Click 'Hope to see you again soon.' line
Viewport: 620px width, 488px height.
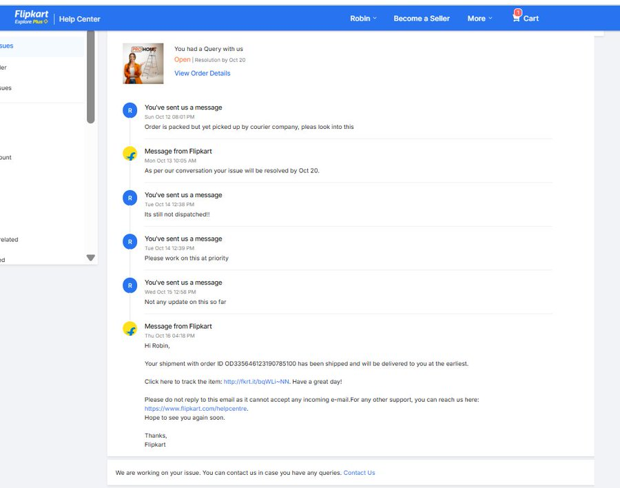click(185, 418)
